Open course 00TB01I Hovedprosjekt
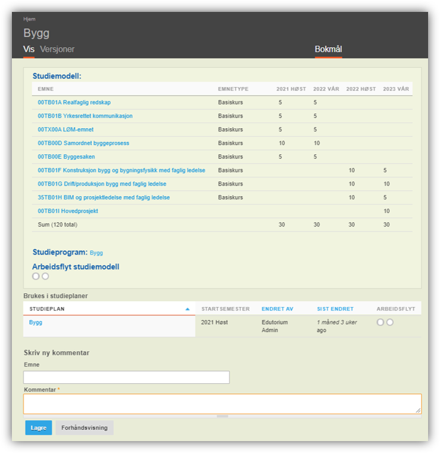Image resolution: width=440 pixels, height=453 pixels. pyautogui.click(x=68, y=211)
